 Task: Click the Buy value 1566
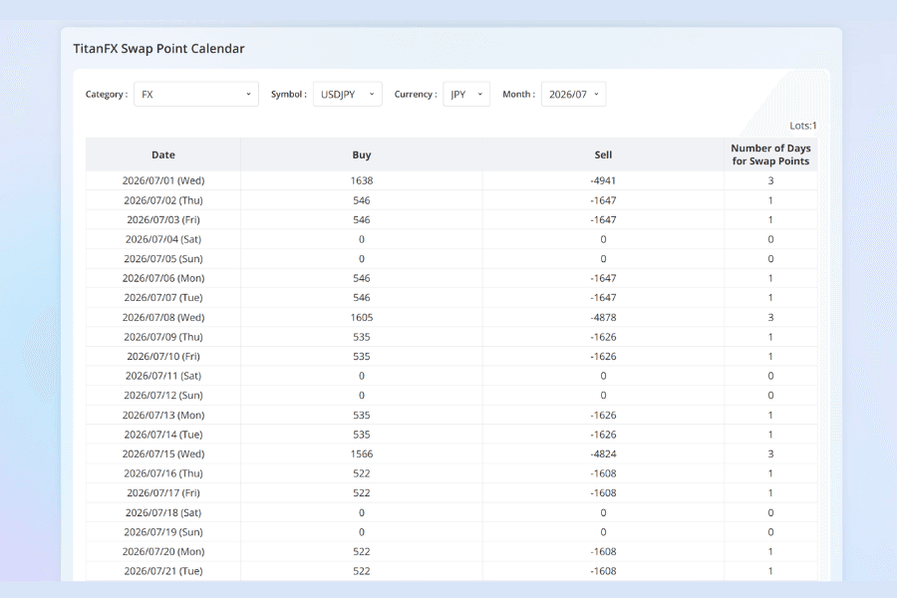click(362, 453)
